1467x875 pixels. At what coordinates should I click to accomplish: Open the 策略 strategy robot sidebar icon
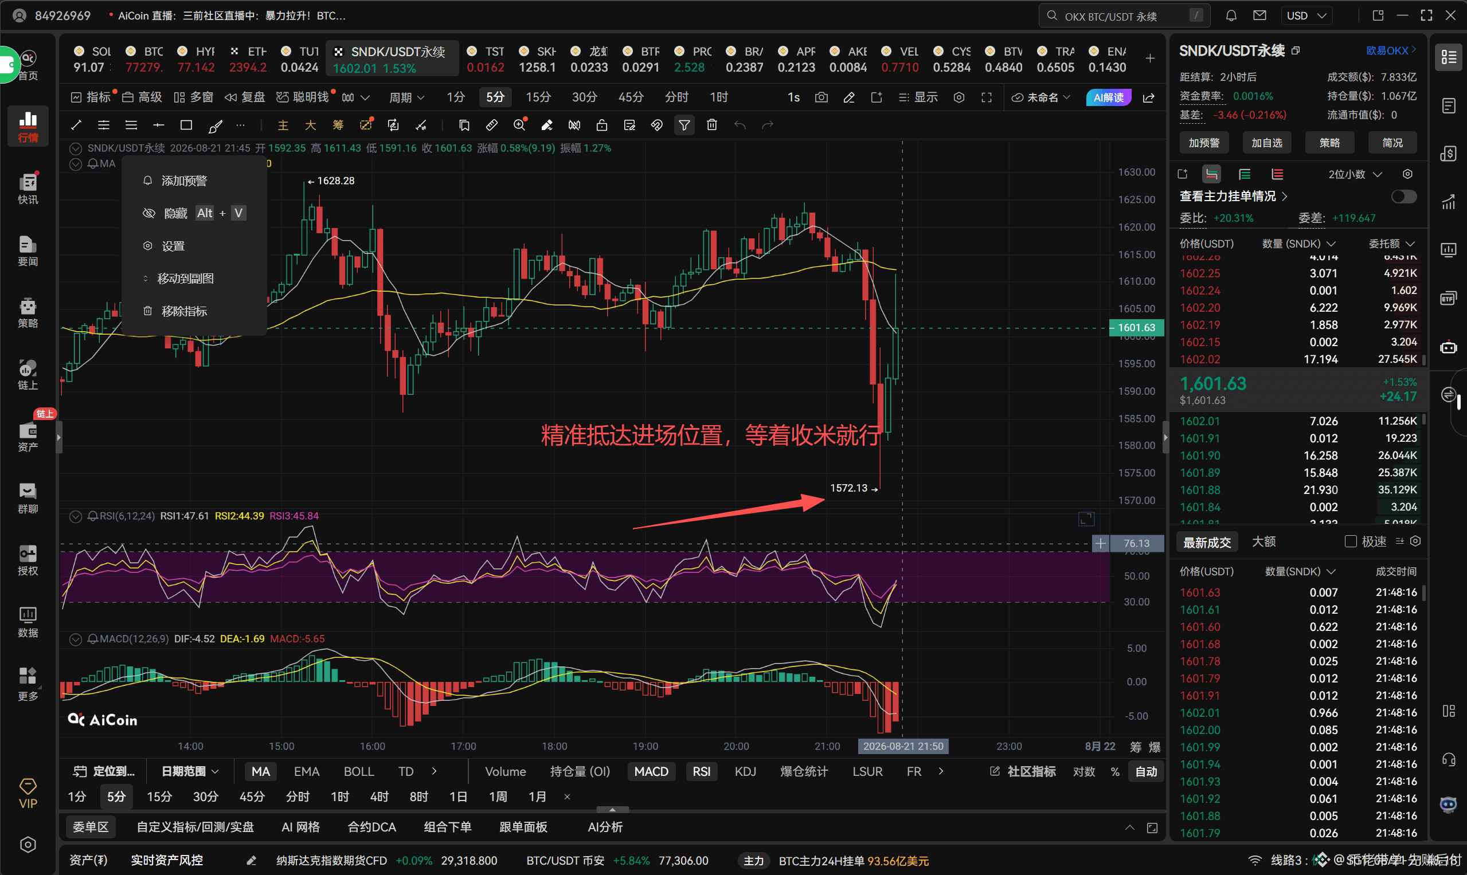tap(28, 313)
